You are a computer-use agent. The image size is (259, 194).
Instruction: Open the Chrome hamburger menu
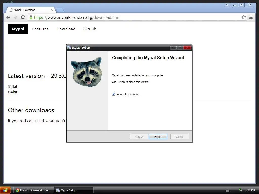pos(251,17)
